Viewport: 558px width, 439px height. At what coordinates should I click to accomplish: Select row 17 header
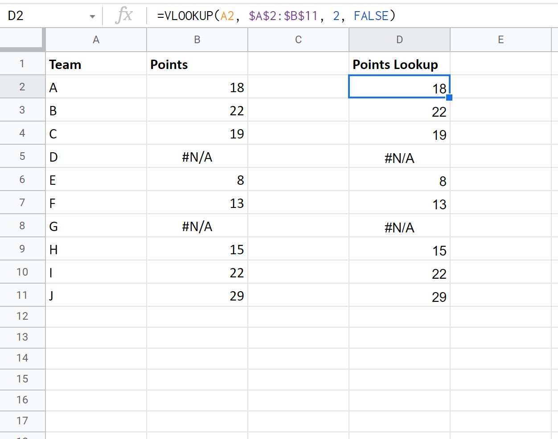pyautogui.click(x=22, y=421)
